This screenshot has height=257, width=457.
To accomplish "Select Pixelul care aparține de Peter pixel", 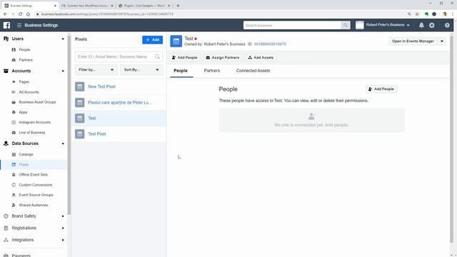I will pos(119,103).
